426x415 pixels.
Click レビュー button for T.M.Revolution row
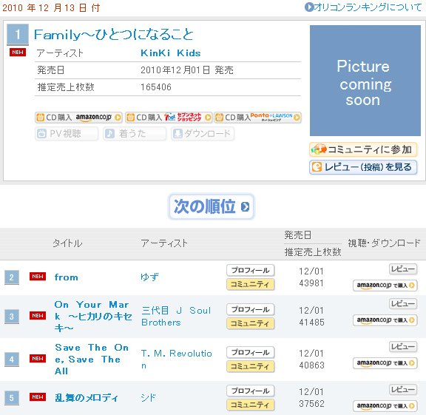coord(403,346)
